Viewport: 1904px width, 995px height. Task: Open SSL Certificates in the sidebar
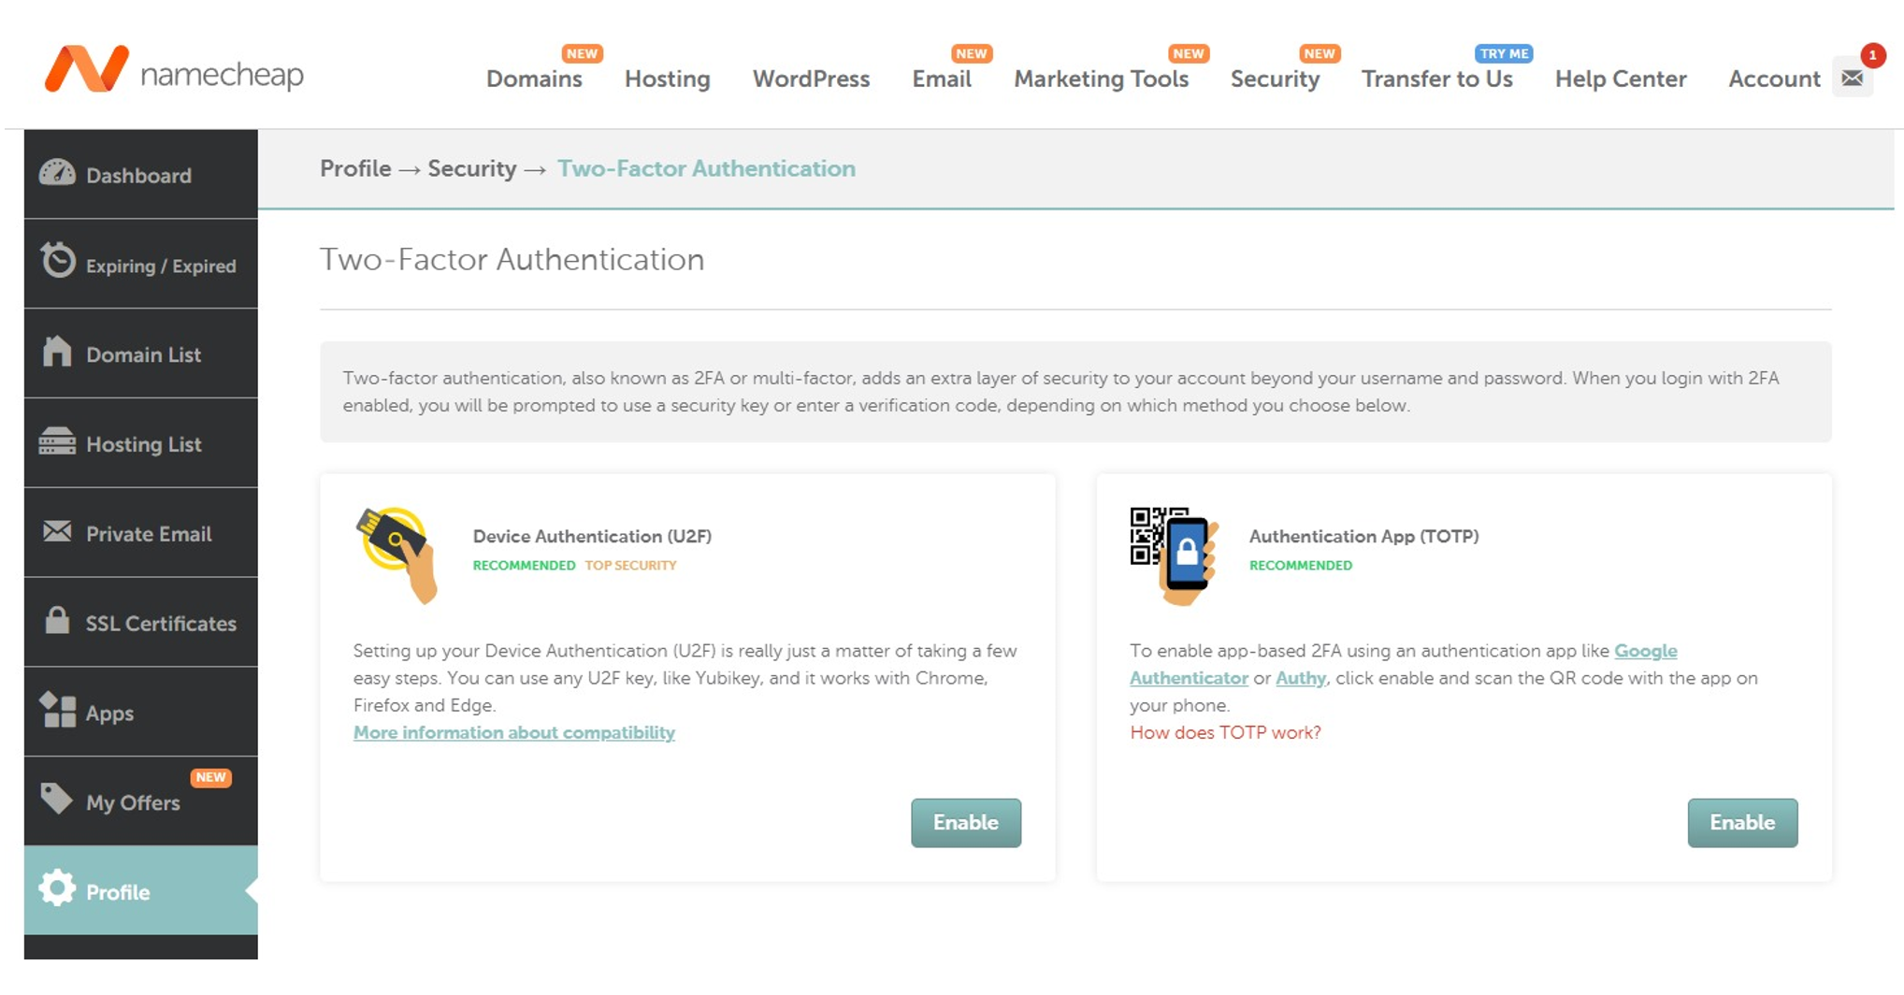pyautogui.click(x=141, y=622)
